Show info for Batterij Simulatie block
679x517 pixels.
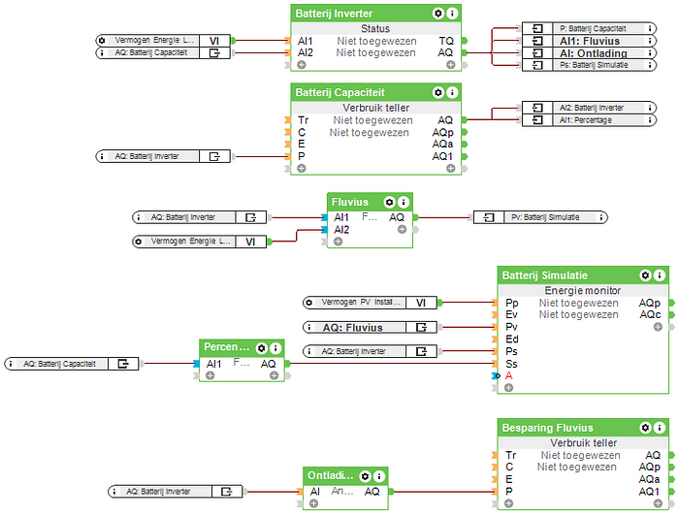[660, 275]
